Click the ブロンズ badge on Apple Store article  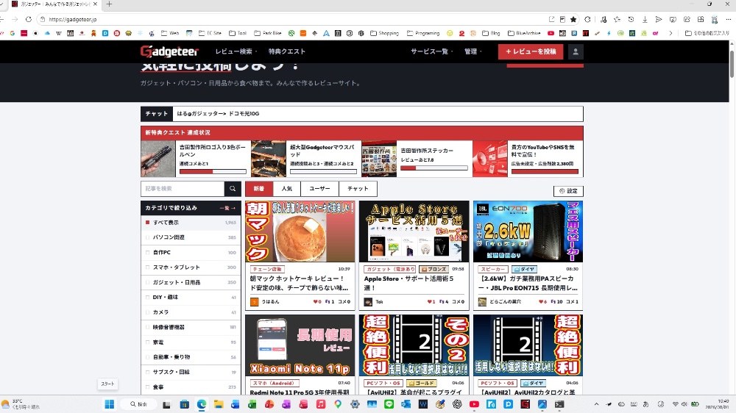(x=434, y=270)
